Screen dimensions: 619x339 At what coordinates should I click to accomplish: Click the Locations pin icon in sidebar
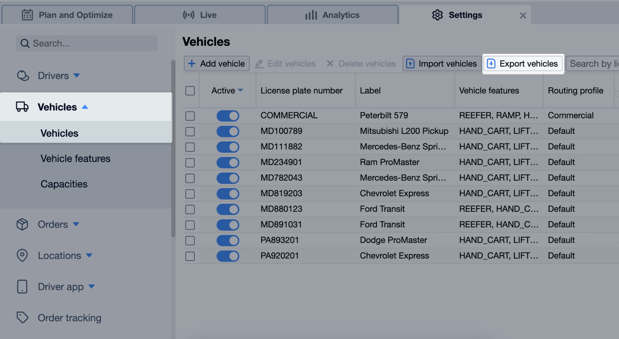(22, 256)
